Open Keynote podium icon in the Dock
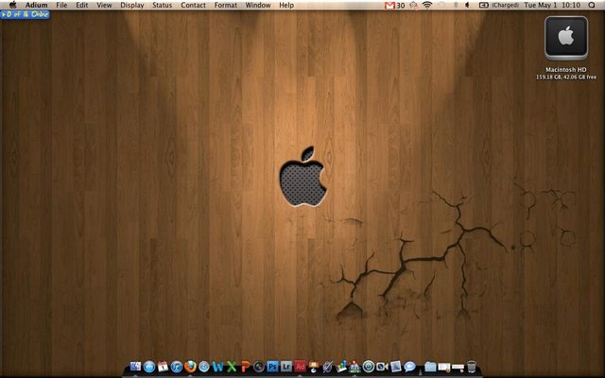 point(314,367)
